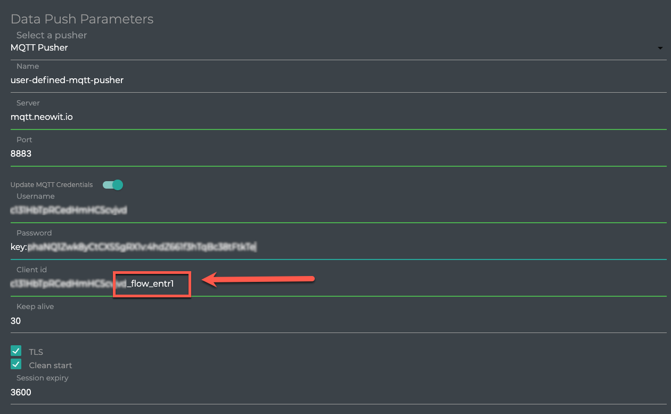
Task: Click the MQTT Pusher selected value
Action: [x=39, y=48]
